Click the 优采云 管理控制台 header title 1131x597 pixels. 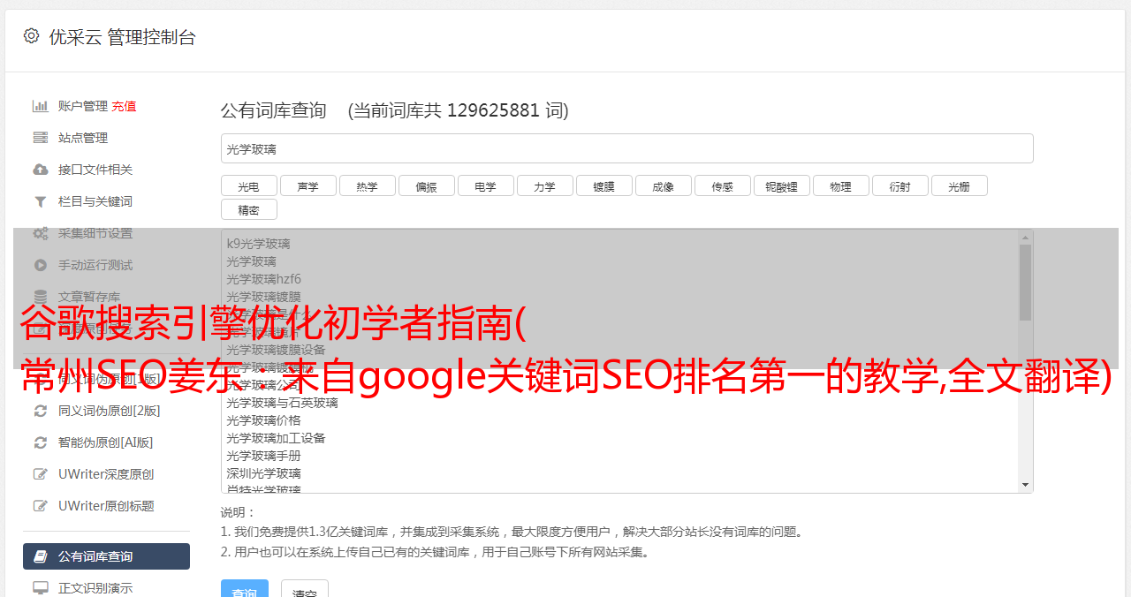[x=122, y=37]
